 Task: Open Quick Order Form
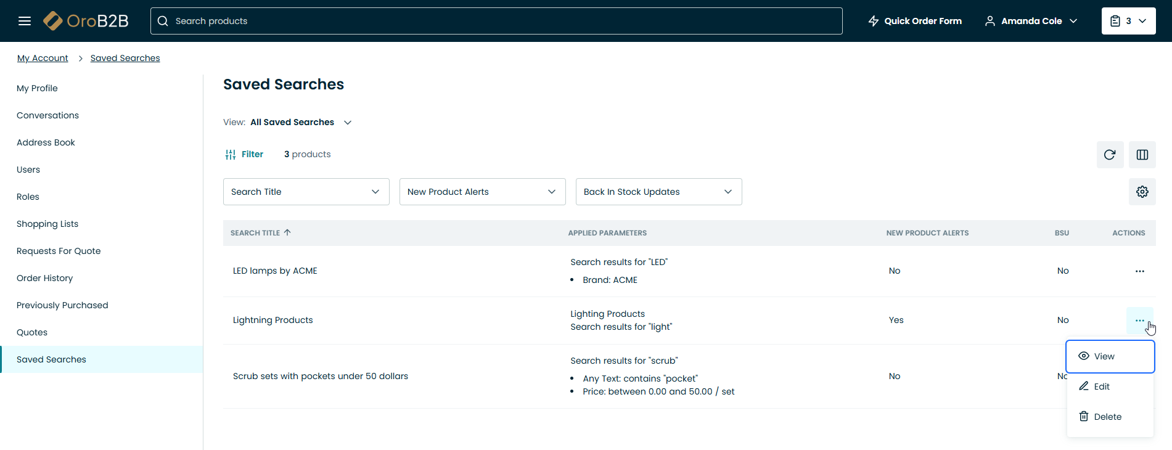[915, 21]
